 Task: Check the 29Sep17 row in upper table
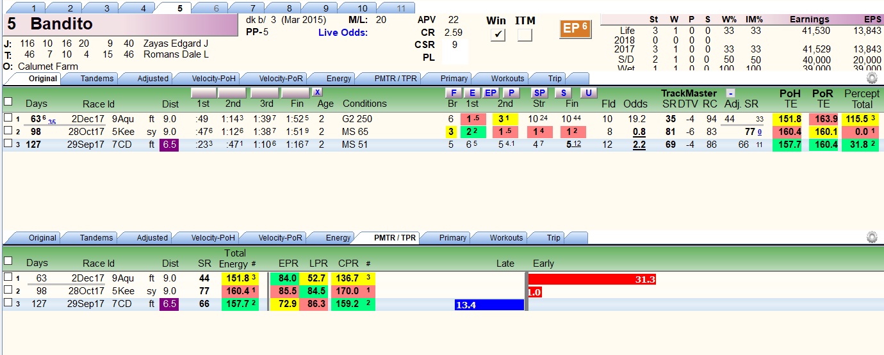8,145
